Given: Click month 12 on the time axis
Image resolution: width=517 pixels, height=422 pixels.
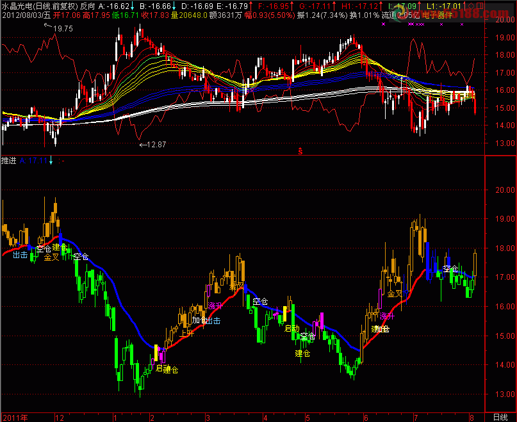Looking at the screenshot, I should 60,418.
